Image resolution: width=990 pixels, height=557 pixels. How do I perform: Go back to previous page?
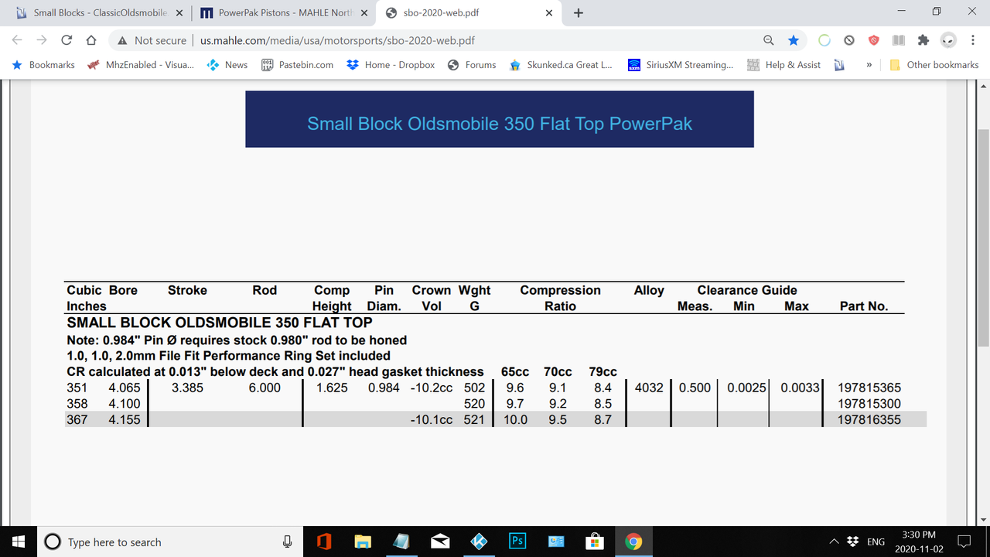point(17,40)
